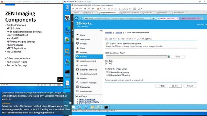Open Windows Start button in remote taskbar
Viewport: 207px width, 116px height.
click(x=73, y=107)
